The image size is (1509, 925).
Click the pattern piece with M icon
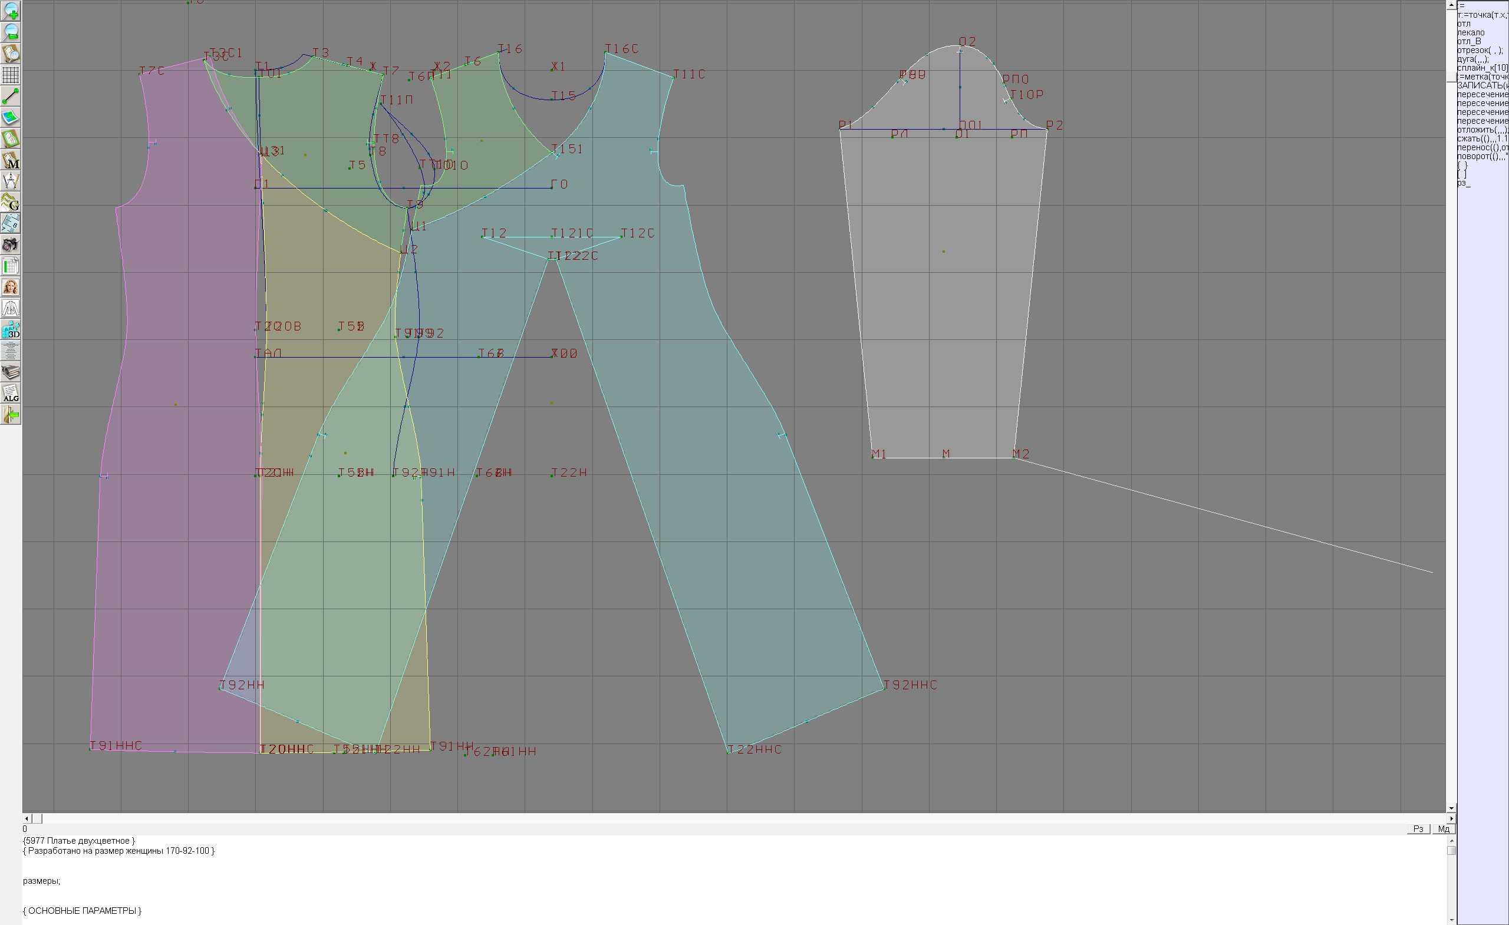pos(11,160)
